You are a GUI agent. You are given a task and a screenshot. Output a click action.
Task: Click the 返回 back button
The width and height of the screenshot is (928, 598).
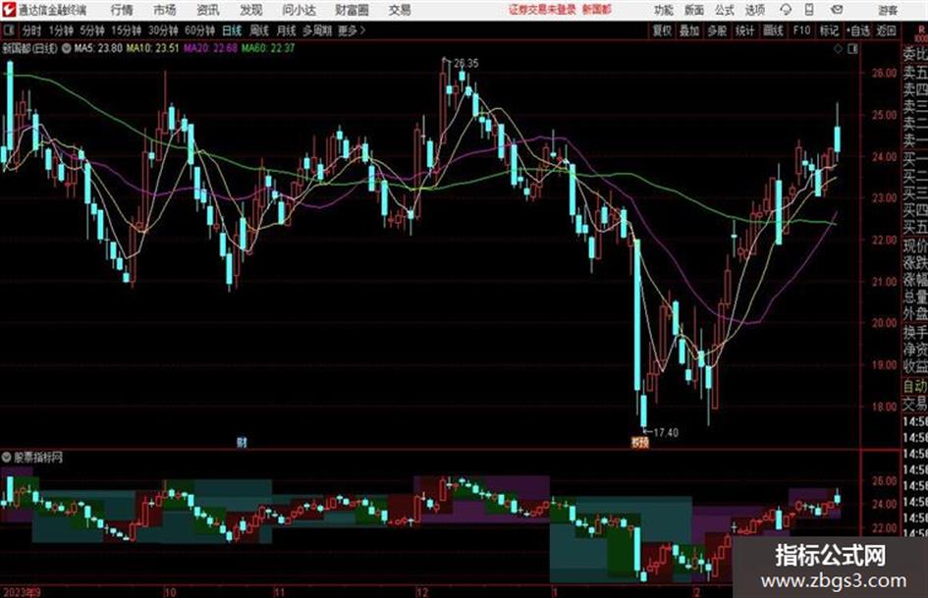click(x=886, y=30)
